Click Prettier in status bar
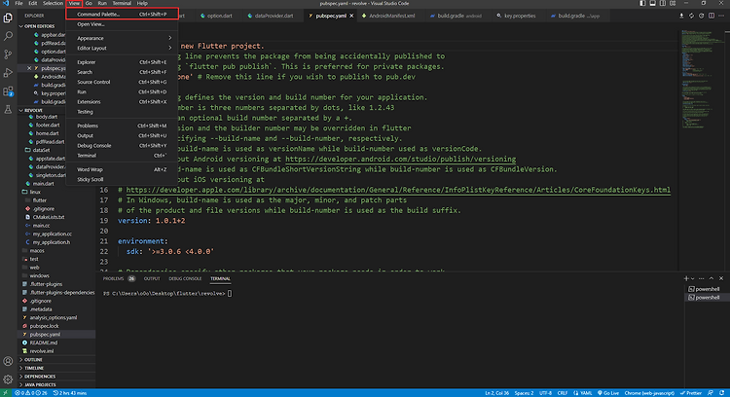The image size is (730, 397). 691,393
